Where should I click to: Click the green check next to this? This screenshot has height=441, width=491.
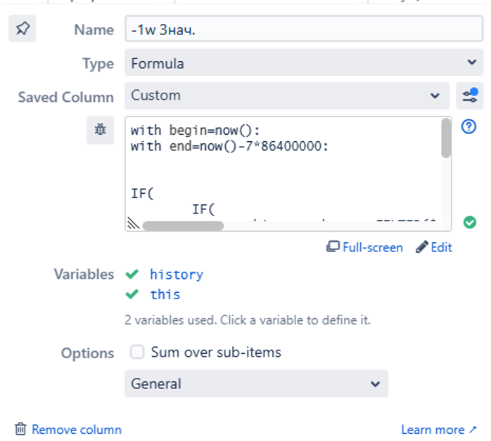pyautogui.click(x=132, y=294)
